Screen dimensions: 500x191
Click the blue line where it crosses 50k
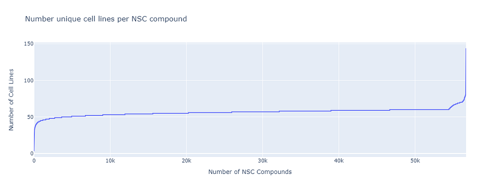tap(415, 110)
